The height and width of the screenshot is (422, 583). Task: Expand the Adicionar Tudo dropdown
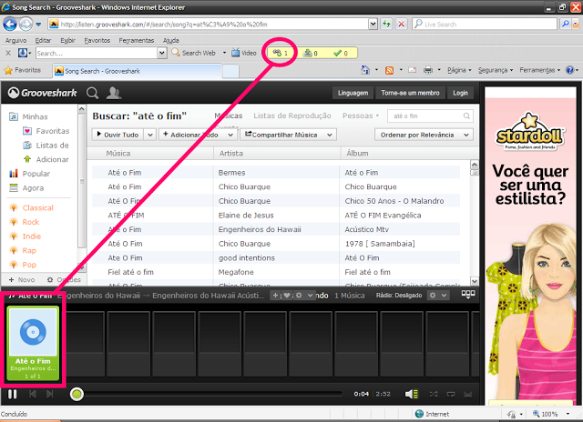click(x=230, y=135)
